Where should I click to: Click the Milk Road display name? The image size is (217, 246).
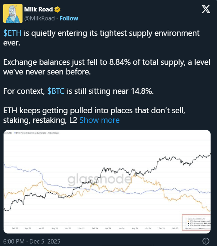click(39, 9)
